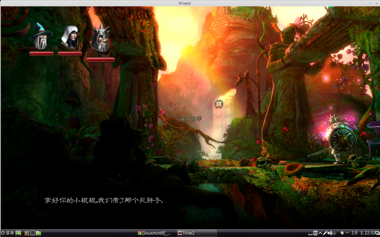Viewport: 380px width, 237px height.
Task: Close the Trine2 window
Action: click(377, 3)
